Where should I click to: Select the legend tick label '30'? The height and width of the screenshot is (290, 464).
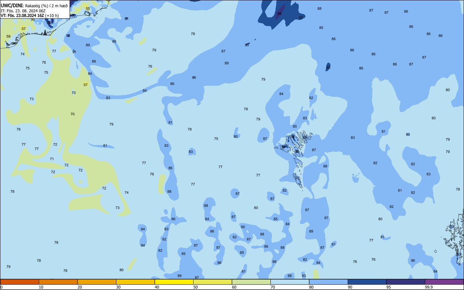pyautogui.click(x=118, y=287)
